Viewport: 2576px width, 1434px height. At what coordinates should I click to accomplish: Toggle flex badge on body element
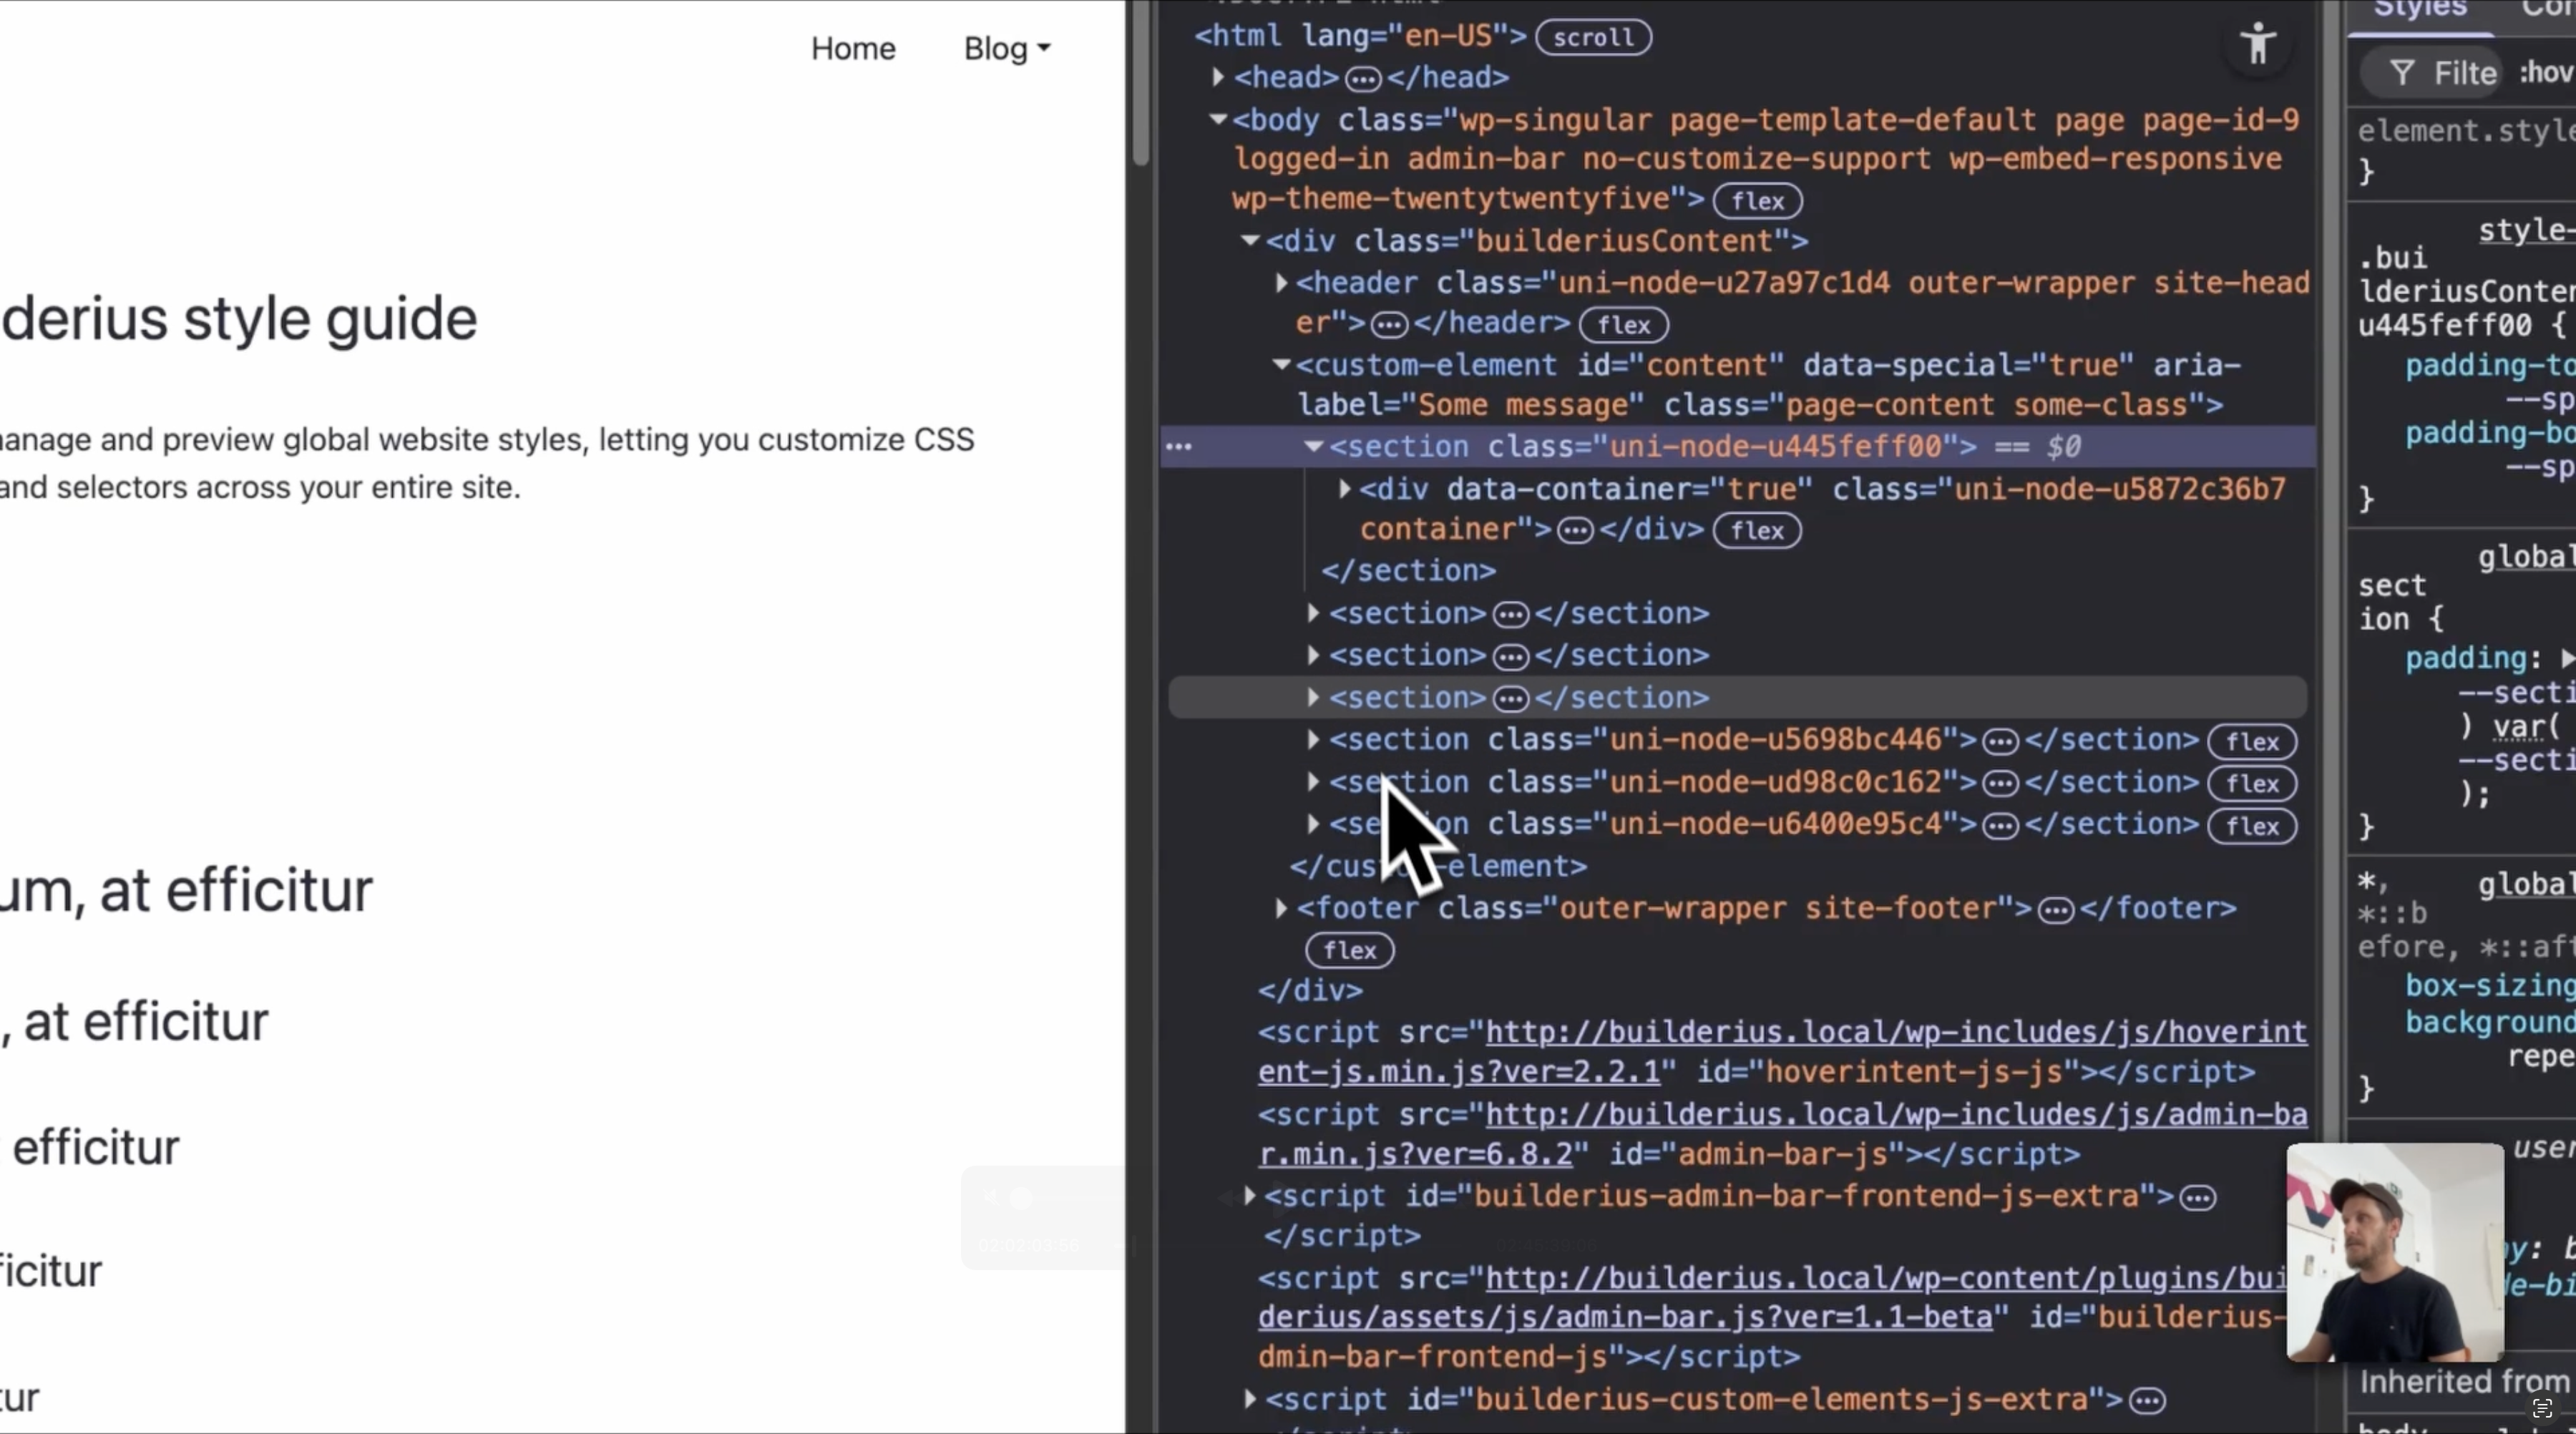tap(1757, 201)
